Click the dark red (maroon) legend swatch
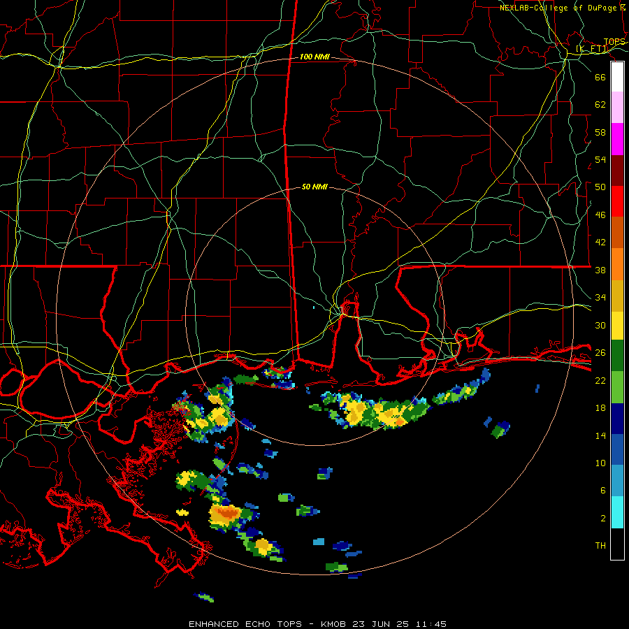This screenshot has width=629, height=629. [617, 170]
